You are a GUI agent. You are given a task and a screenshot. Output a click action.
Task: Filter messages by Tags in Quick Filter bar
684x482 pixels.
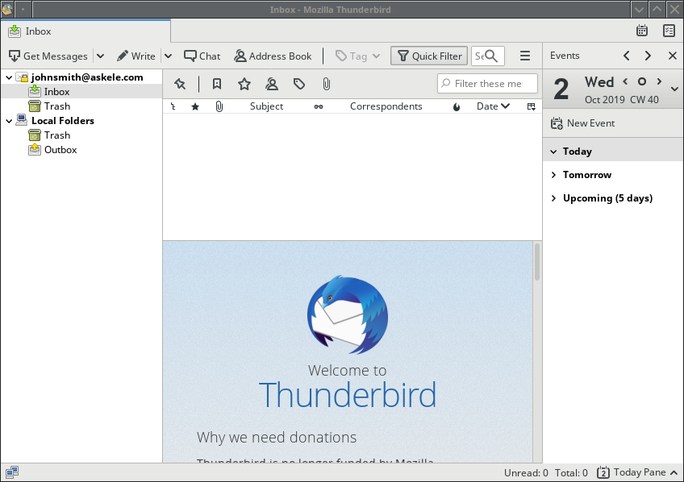tap(298, 84)
